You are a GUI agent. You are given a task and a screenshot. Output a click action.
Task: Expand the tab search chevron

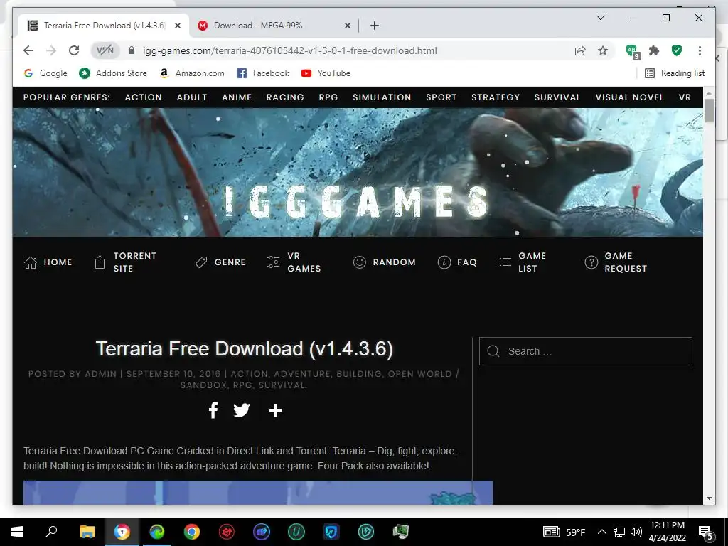coord(600,18)
